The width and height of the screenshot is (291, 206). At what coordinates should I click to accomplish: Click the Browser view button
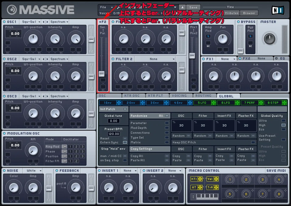click(x=249, y=13)
